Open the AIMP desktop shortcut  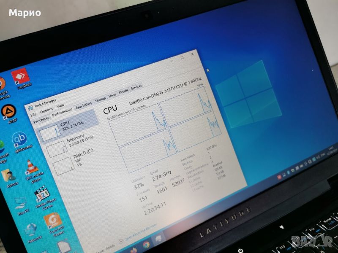[x=9, y=113]
